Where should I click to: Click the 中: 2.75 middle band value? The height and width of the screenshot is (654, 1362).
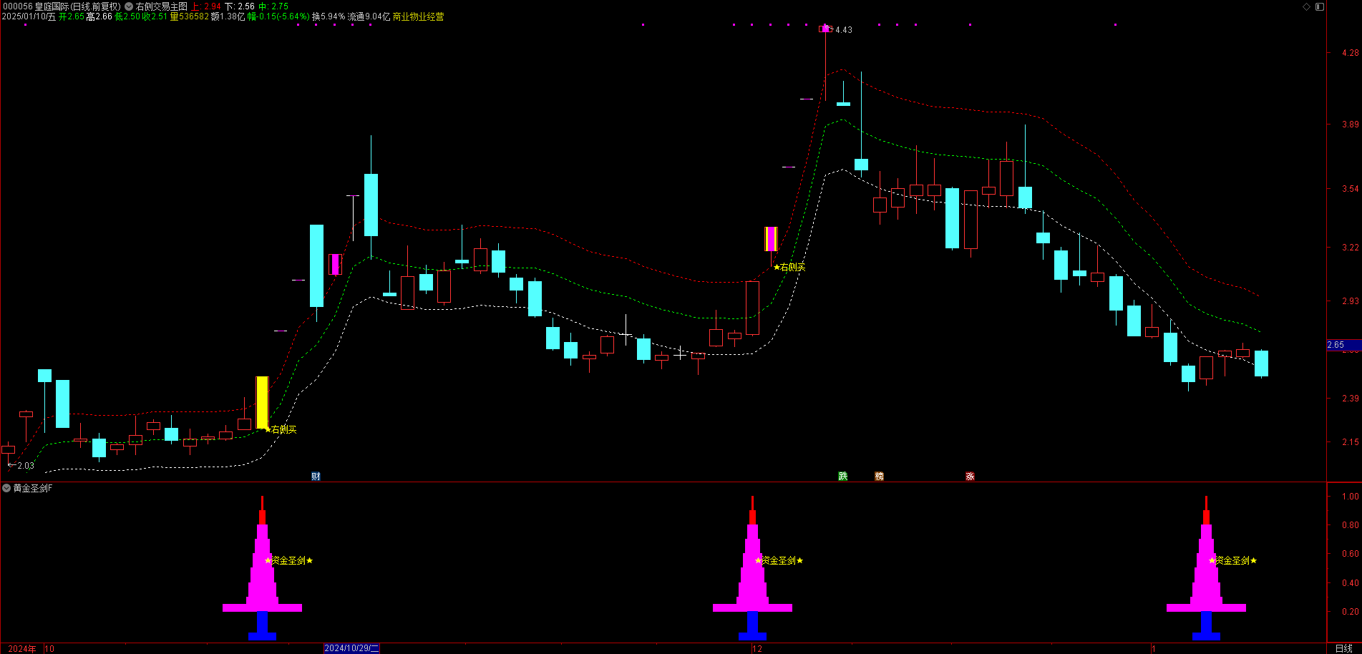coord(273,6)
